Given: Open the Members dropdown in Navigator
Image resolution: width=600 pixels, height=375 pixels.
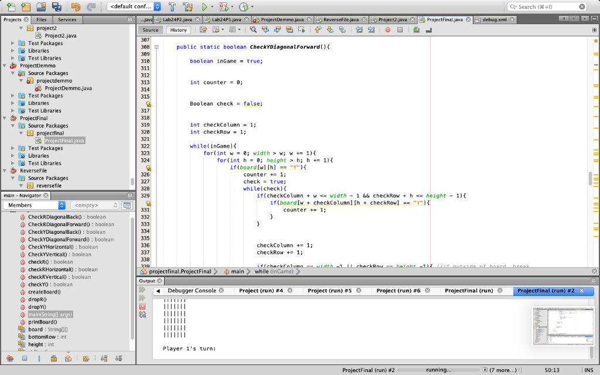Looking at the screenshot, I should tap(35, 205).
